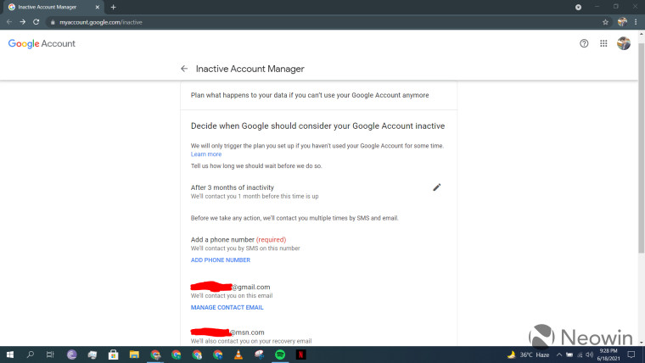This screenshot has width=645, height=363.
Task: Click the Google Account logo
Action: (42, 43)
